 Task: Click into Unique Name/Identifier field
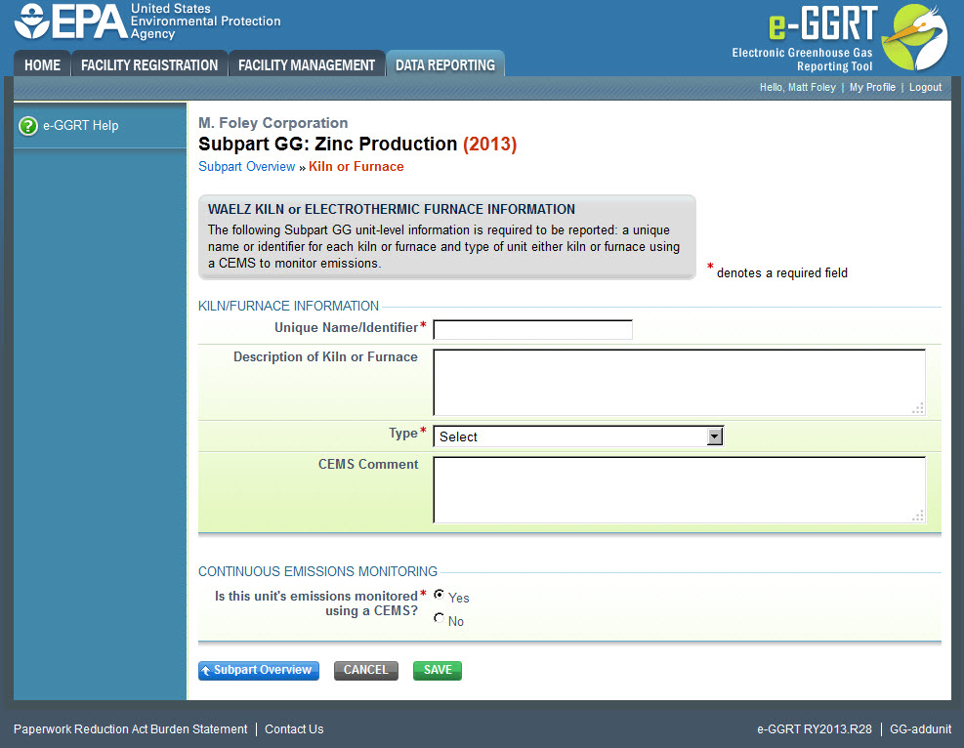coord(532,329)
